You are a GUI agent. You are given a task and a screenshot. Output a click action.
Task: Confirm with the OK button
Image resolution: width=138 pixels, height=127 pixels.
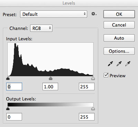pos(119,14)
